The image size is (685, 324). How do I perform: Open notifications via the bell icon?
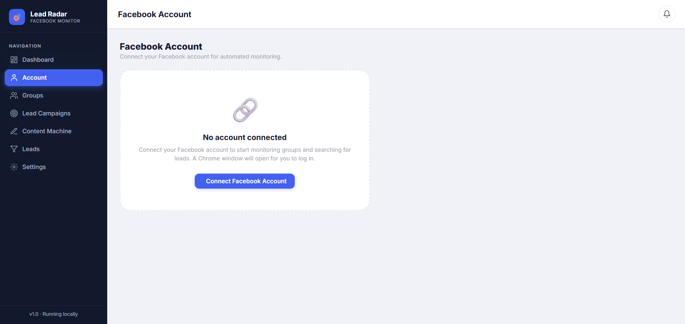(667, 14)
